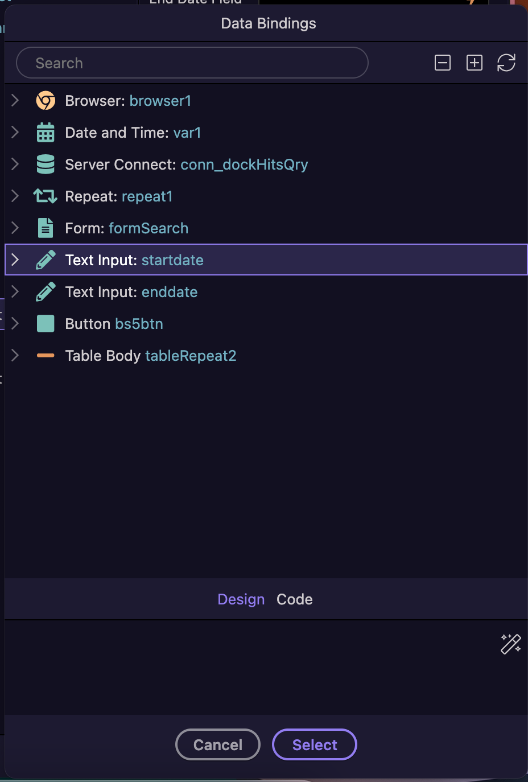
Task: Click the Browser chrome icon
Action: (46, 101)
